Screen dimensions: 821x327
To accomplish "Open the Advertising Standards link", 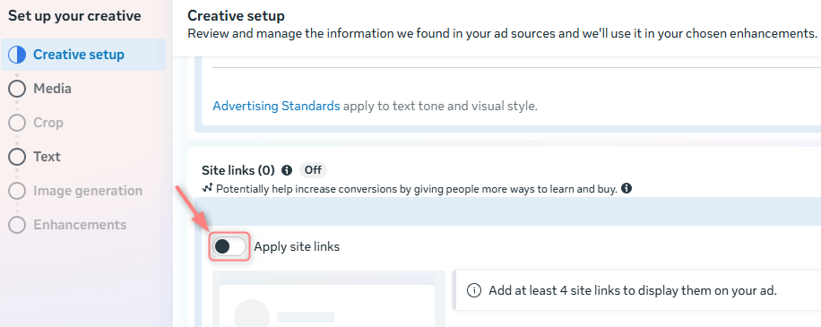I will (x=276, y=107).
